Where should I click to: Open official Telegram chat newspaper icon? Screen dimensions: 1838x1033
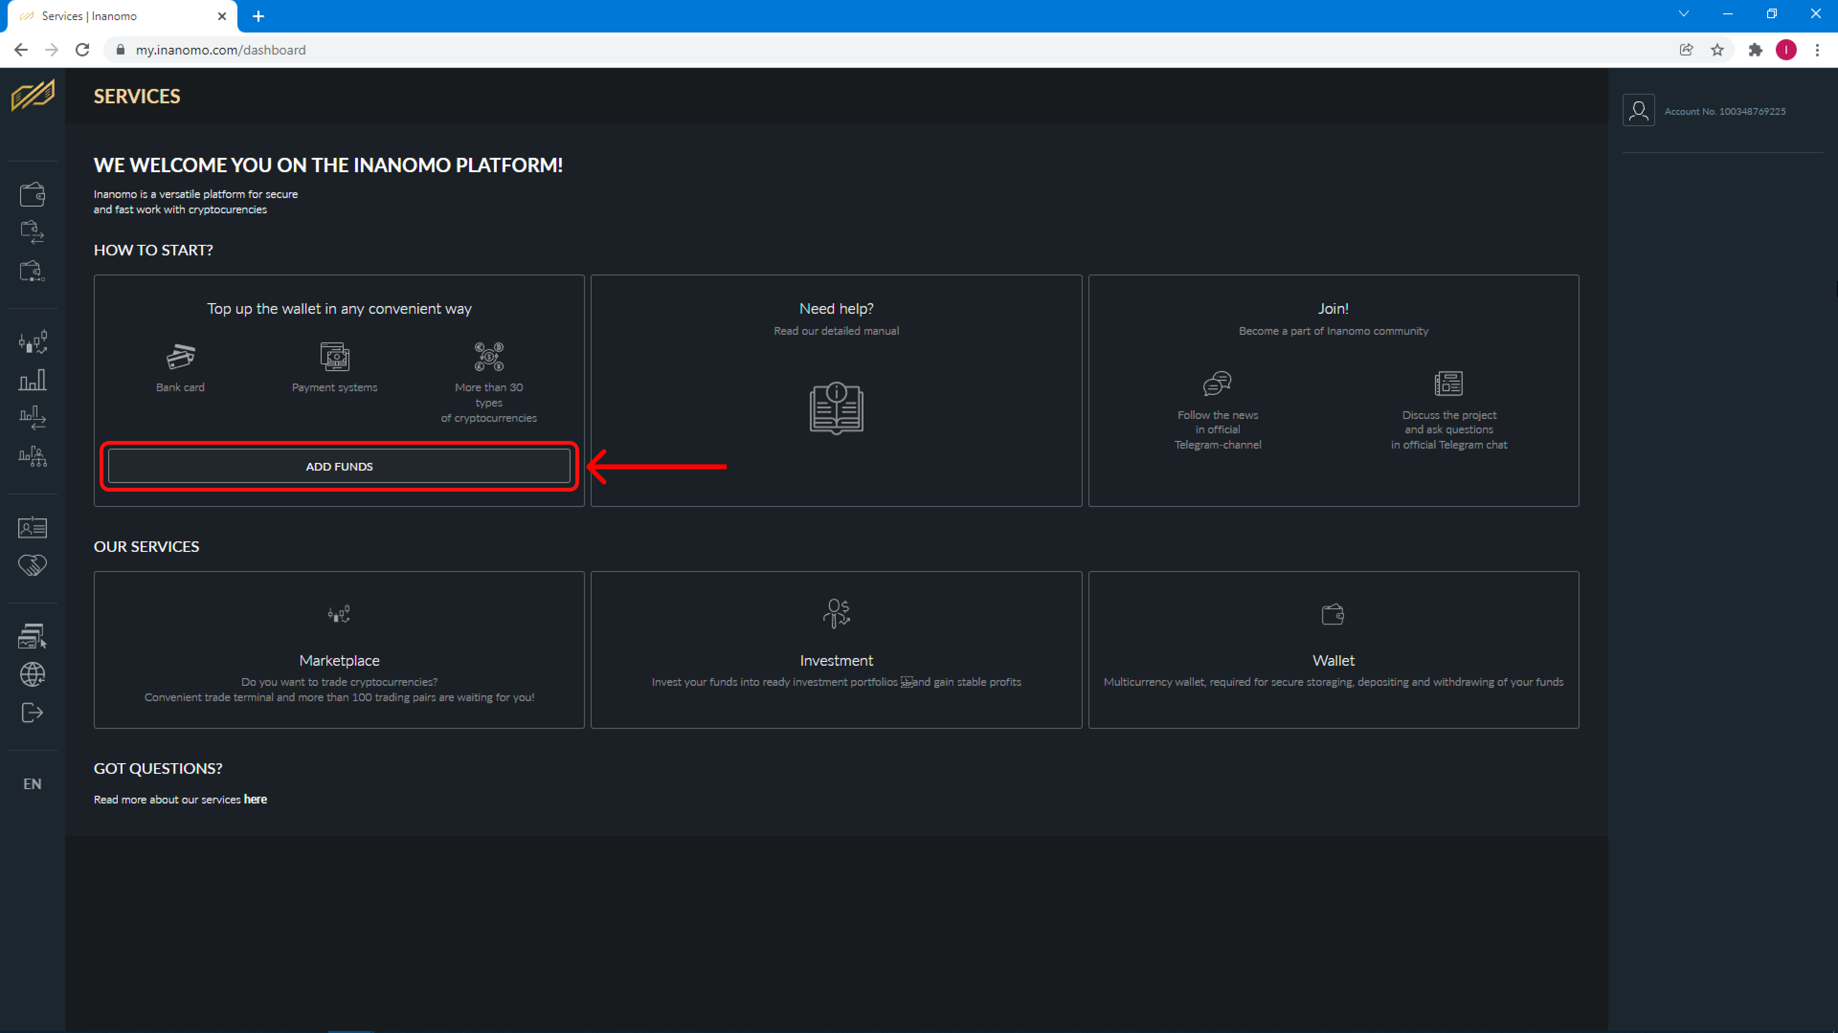[x=1448, y=384]
